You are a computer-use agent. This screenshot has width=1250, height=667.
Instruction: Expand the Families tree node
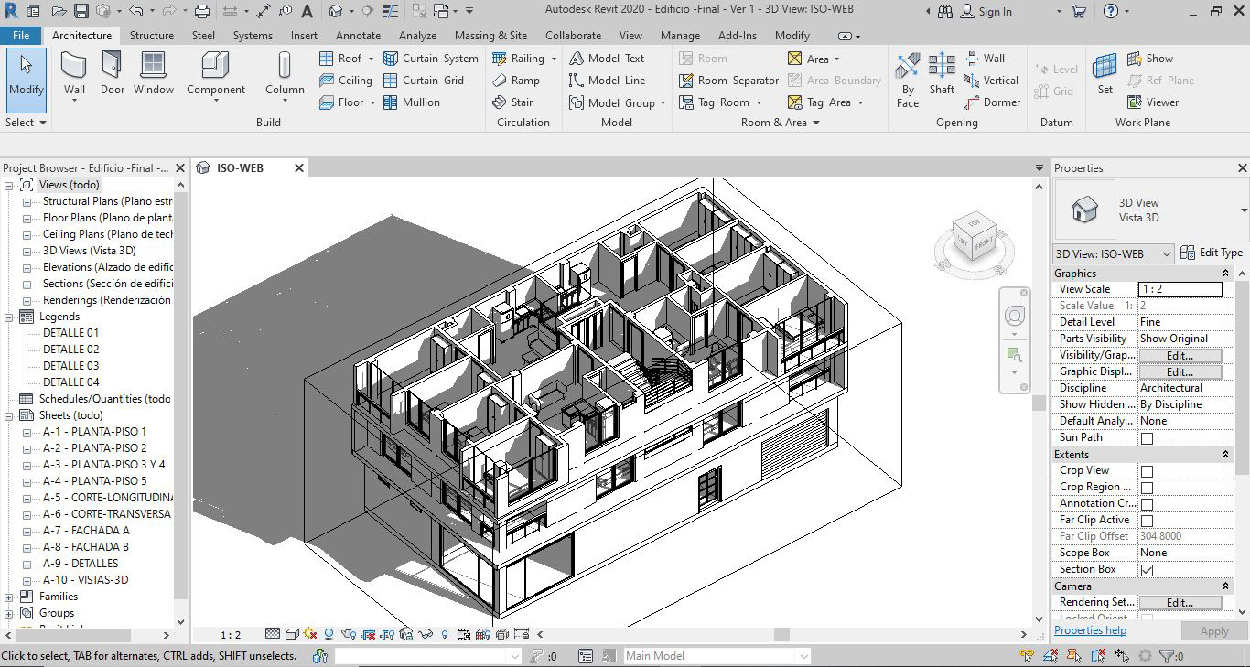point(9,597)
